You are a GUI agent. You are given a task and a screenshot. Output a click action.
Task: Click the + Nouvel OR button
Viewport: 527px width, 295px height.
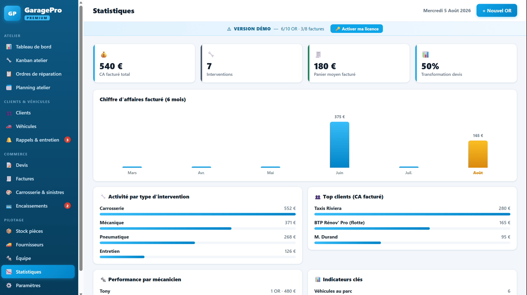(x=497, y=11)
